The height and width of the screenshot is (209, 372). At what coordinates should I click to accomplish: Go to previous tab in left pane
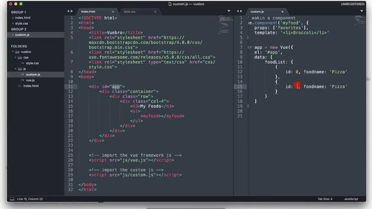tap(68, 11)
